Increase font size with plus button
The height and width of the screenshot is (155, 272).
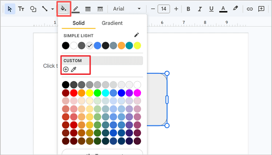coord(176,9)
